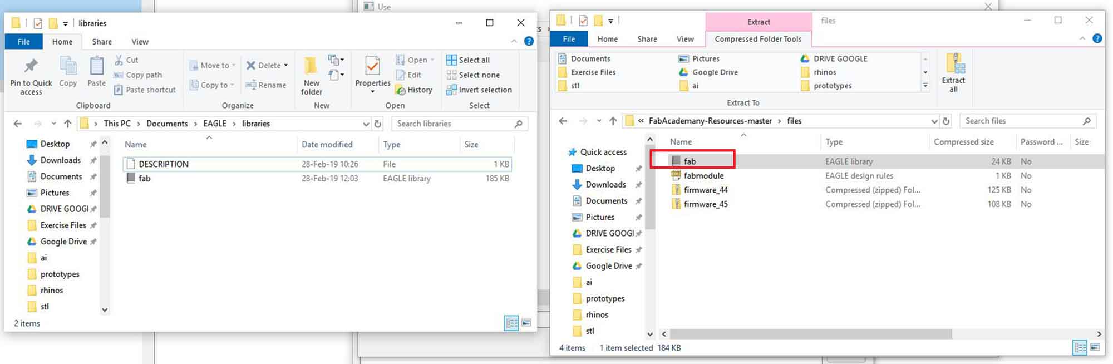
Task: Click the Search files field
Action: coord(1027,121)
